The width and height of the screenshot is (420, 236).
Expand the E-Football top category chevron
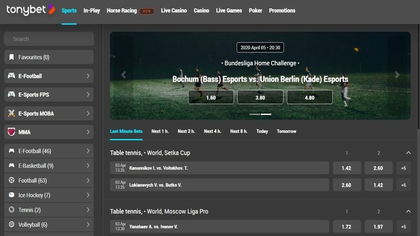[x=88, y=76]
